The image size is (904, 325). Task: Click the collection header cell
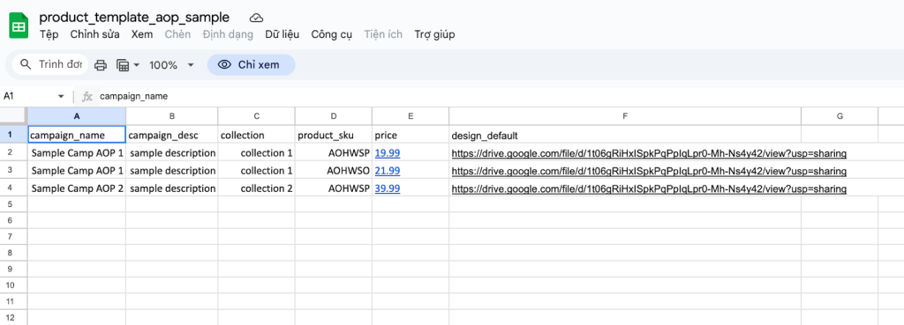[257, 135]
